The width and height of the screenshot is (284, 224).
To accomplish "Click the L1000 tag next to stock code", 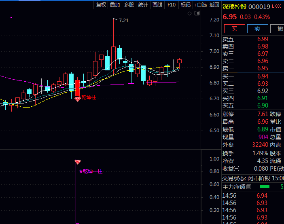I will point(277,6).
